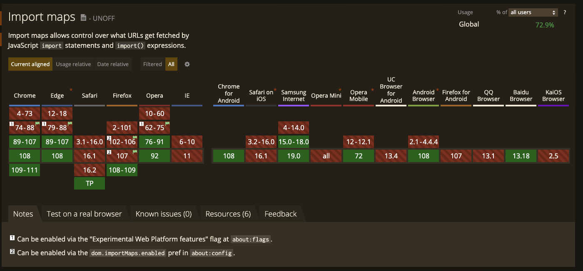The width and height of the screenshot is (583, 271).
Task: Click the green flag on Edge 79-88 cell
Action: [70, 123]
